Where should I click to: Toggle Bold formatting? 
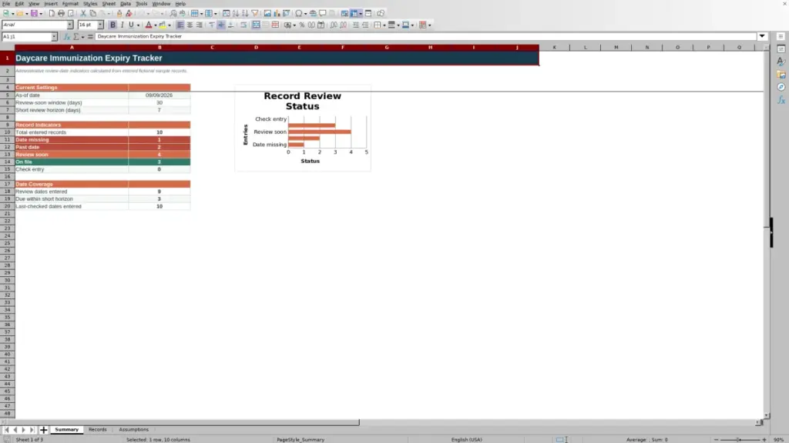coord(112,25)
